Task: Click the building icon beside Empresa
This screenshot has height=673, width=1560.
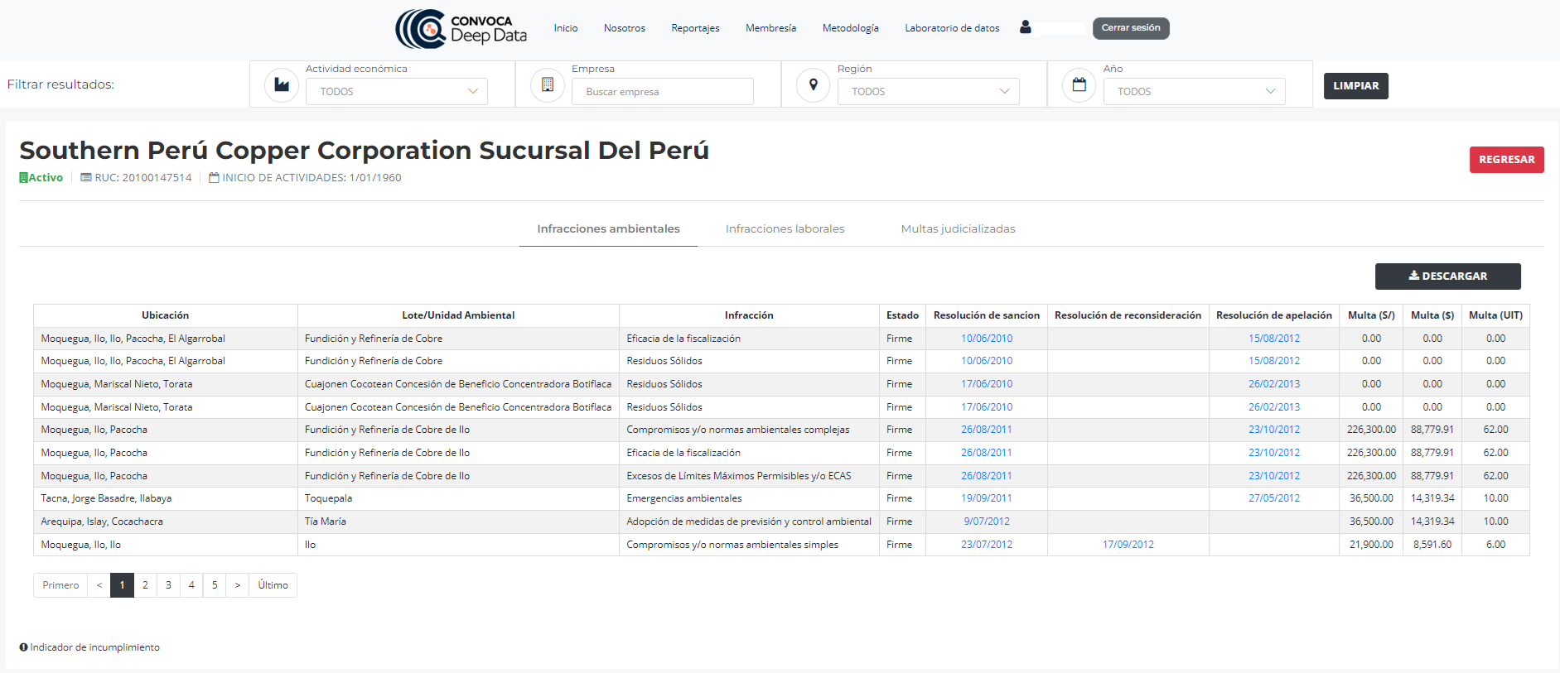Action: click(x=548, y=85)
